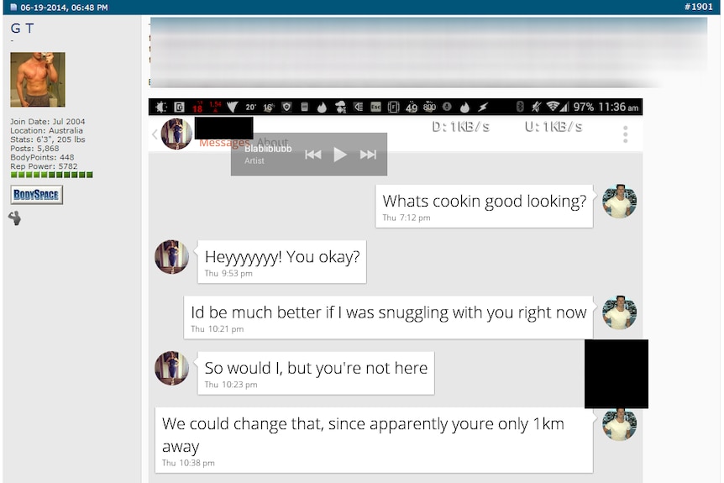Skip to next track in music widget
724x483 pixels.
[x=368, y=155]
